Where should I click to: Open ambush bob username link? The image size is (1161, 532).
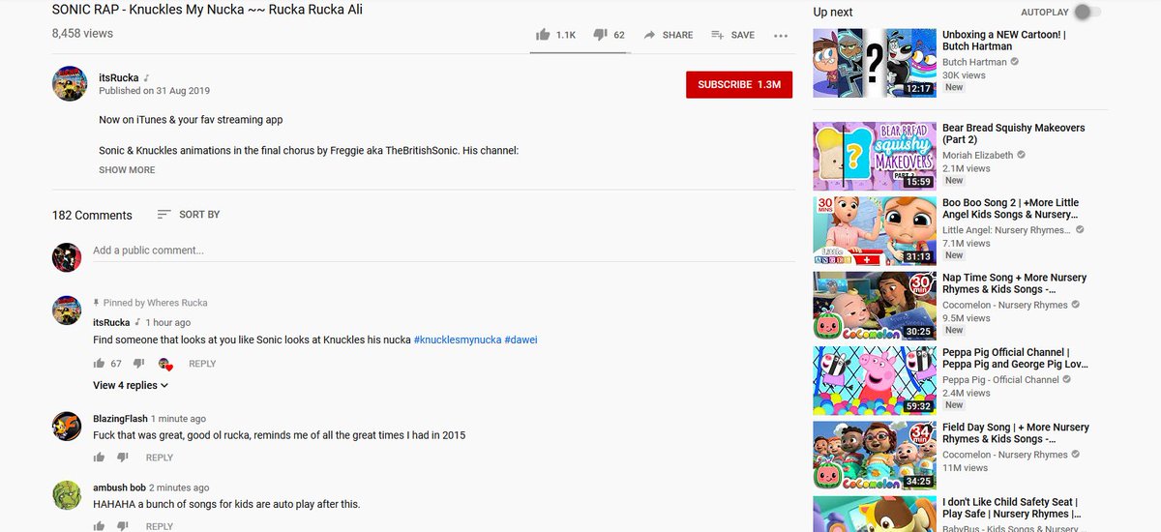(119, 488)
